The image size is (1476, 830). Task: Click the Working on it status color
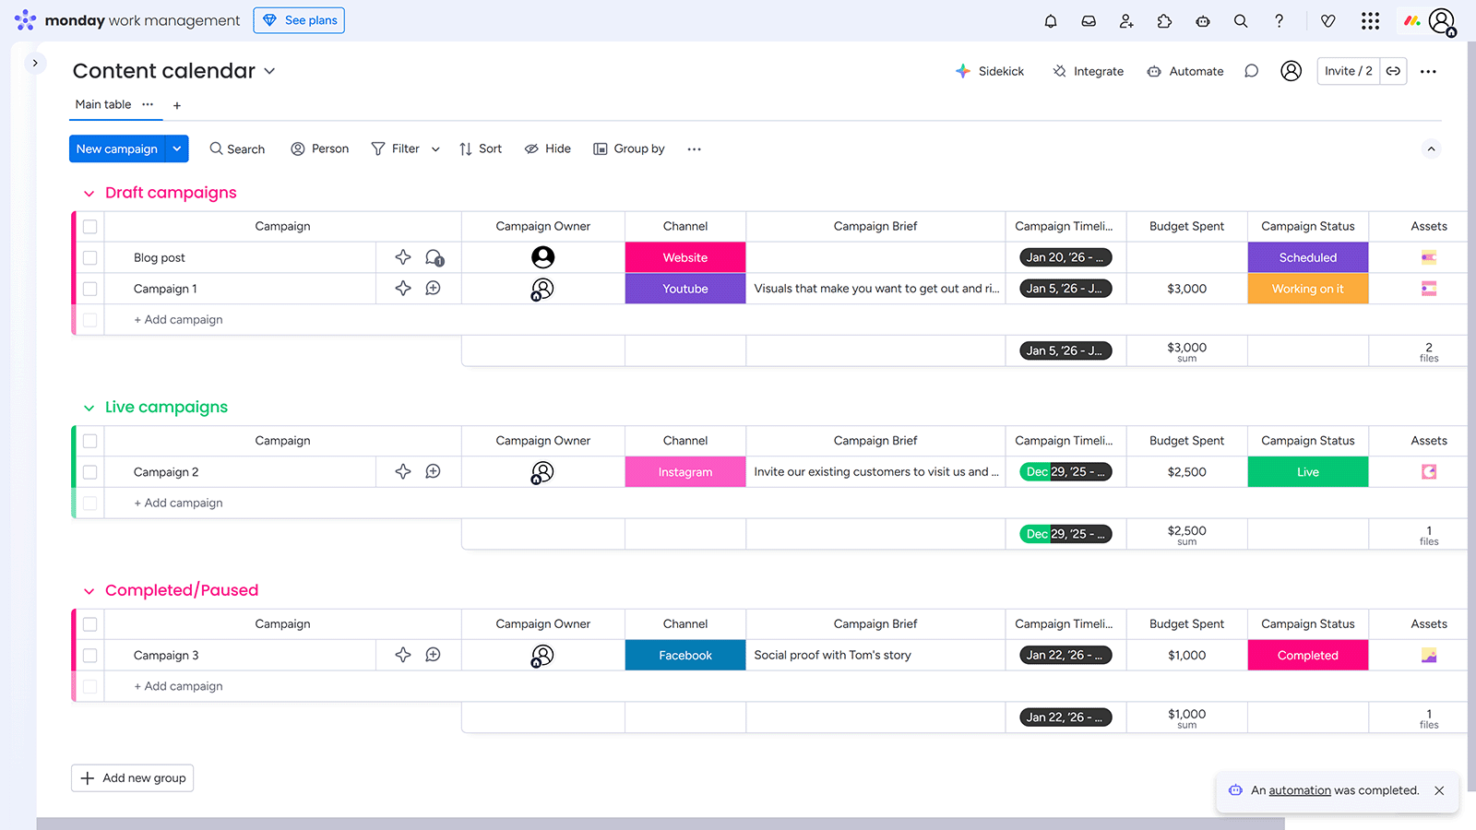tap(1307, 288)
